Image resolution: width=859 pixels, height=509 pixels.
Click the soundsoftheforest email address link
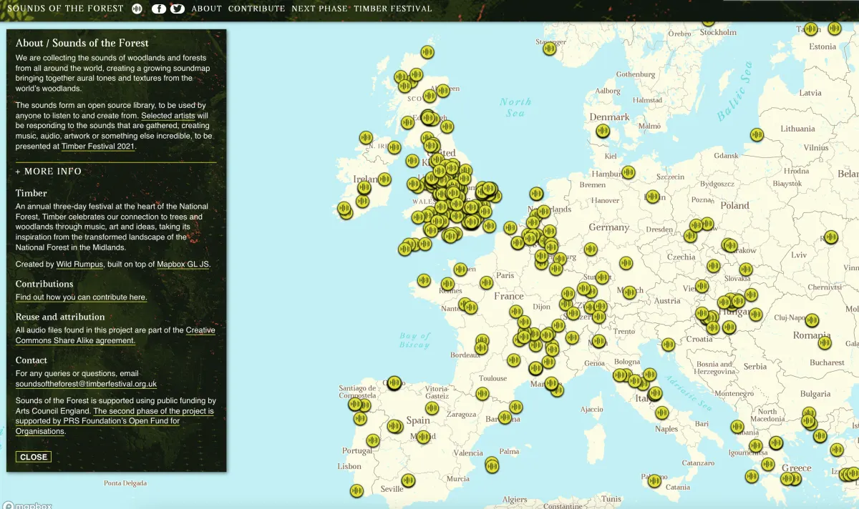tap(86, 384)
